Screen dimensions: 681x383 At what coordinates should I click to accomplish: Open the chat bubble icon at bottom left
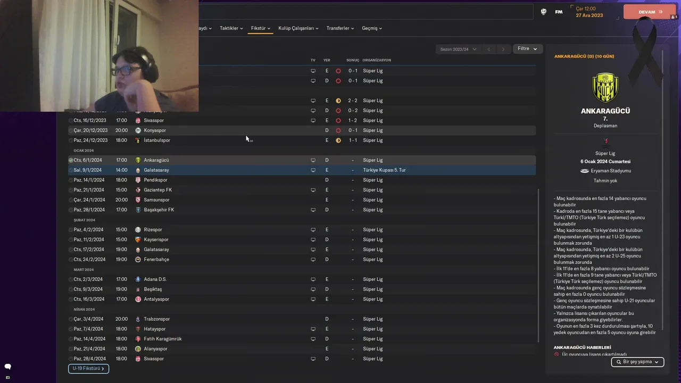coord(7,367)
